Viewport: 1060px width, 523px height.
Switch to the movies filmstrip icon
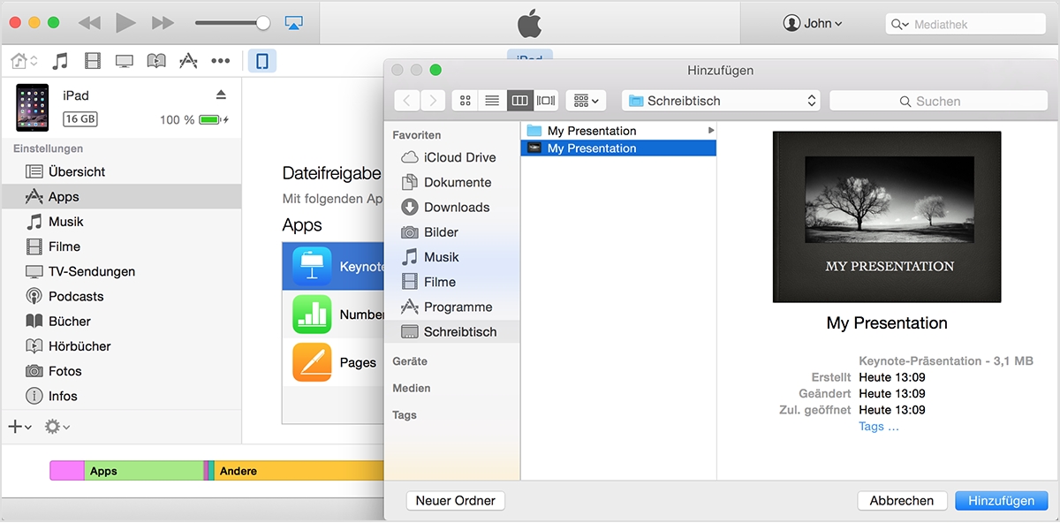(x=93, y=61)
